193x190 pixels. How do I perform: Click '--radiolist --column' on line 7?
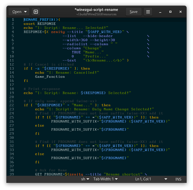coord(85,44)
